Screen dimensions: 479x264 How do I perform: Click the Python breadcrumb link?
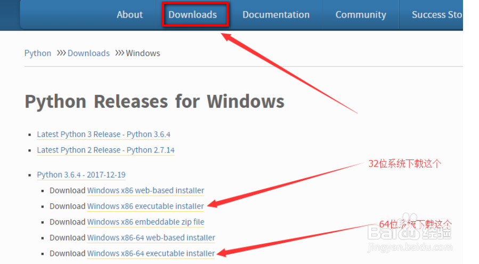tap(38, 53)
